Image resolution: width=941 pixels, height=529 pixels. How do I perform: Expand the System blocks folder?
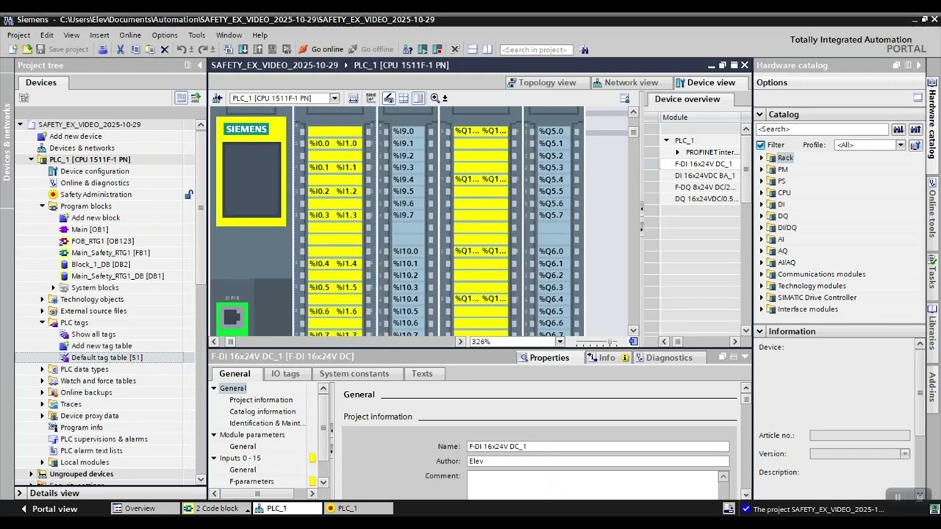click(54, 288)
